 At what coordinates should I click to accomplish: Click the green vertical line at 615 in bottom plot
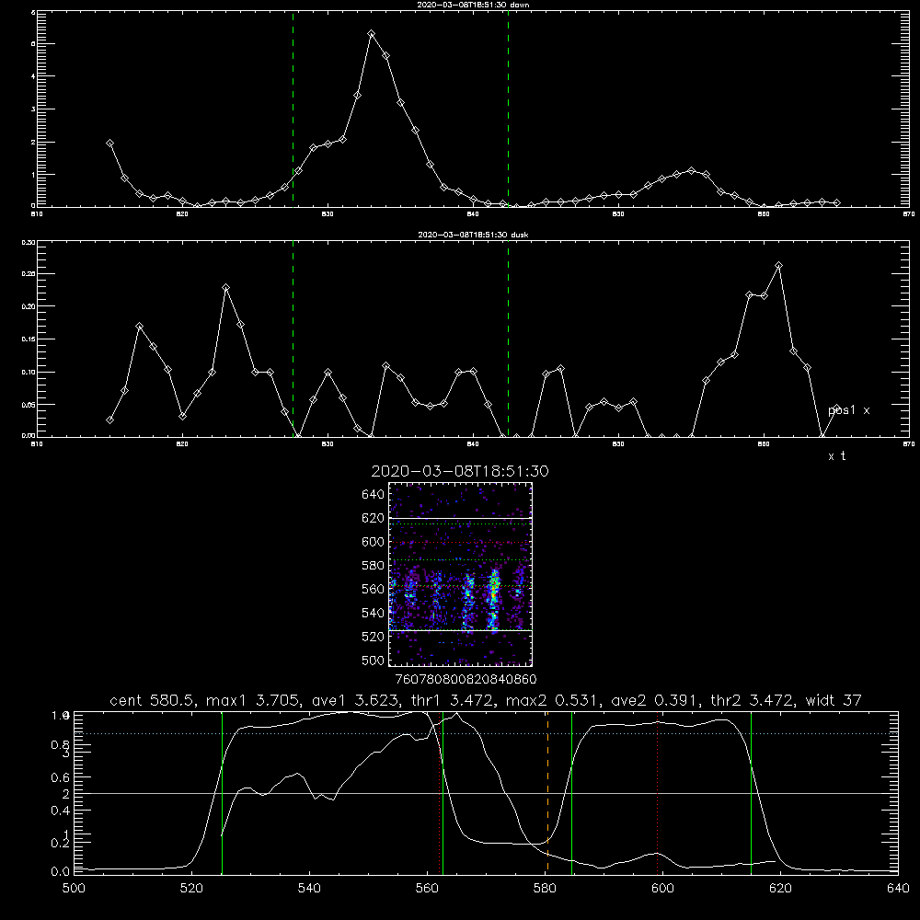click(x=751, y=793)
